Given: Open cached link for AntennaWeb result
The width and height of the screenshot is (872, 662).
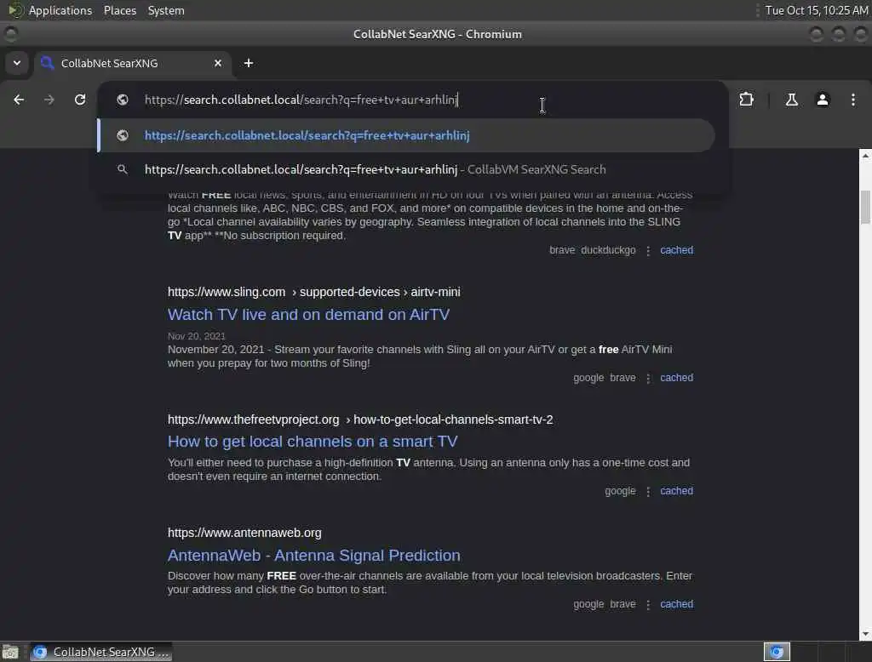Looking at the screenshot, I should (x=676, y=603).
